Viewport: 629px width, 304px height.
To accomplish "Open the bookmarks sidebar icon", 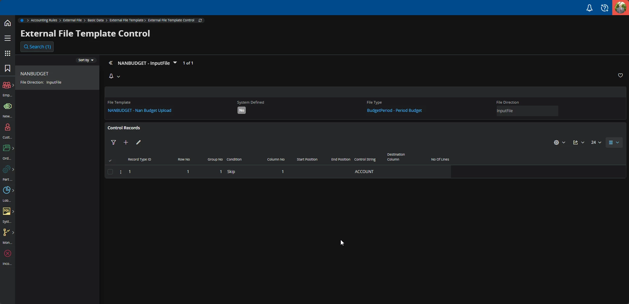I will (8, 68).
